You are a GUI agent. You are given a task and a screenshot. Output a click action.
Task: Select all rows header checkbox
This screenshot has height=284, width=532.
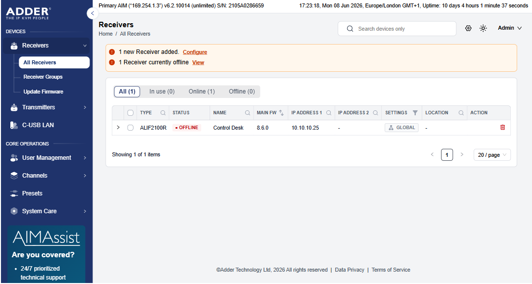coord(131,113)
